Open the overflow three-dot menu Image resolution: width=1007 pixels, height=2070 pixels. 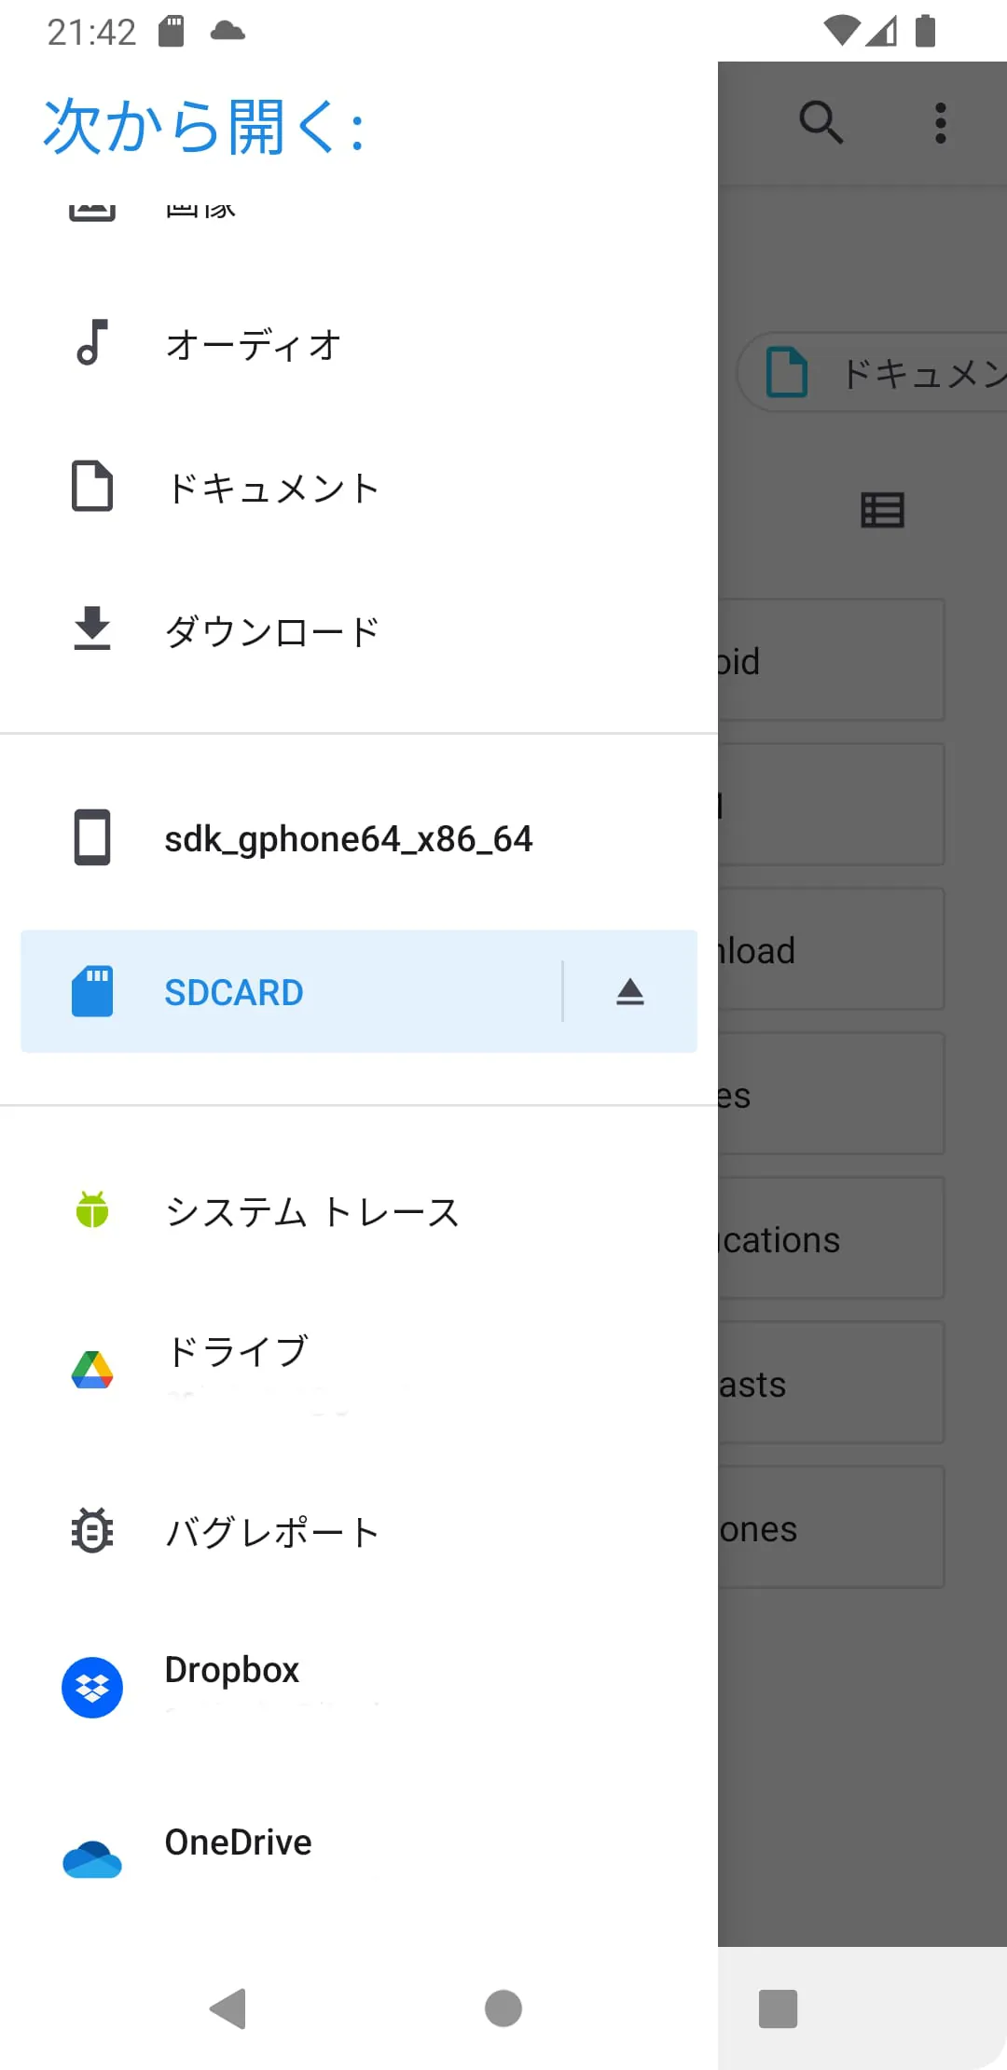point(940,121)
